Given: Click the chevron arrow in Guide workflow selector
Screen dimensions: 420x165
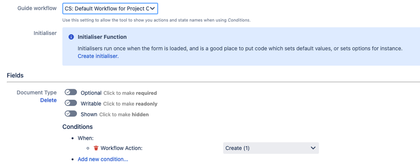Looking at the screenshot, I should pyautogui.click(x=153, y=8).
